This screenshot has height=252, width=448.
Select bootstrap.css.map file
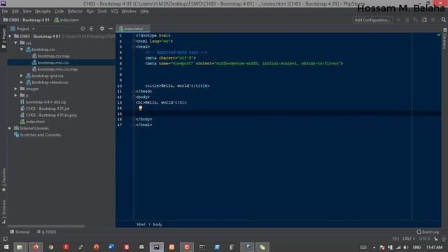point(53,56)
